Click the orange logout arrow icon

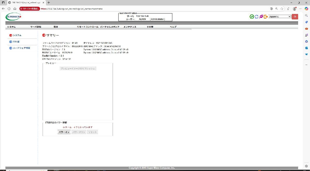pyautogui.click(x=266, y=17)
